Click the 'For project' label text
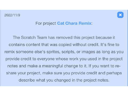Image resolution: width=128 pixels, height=96 pixels. [46, 23]
